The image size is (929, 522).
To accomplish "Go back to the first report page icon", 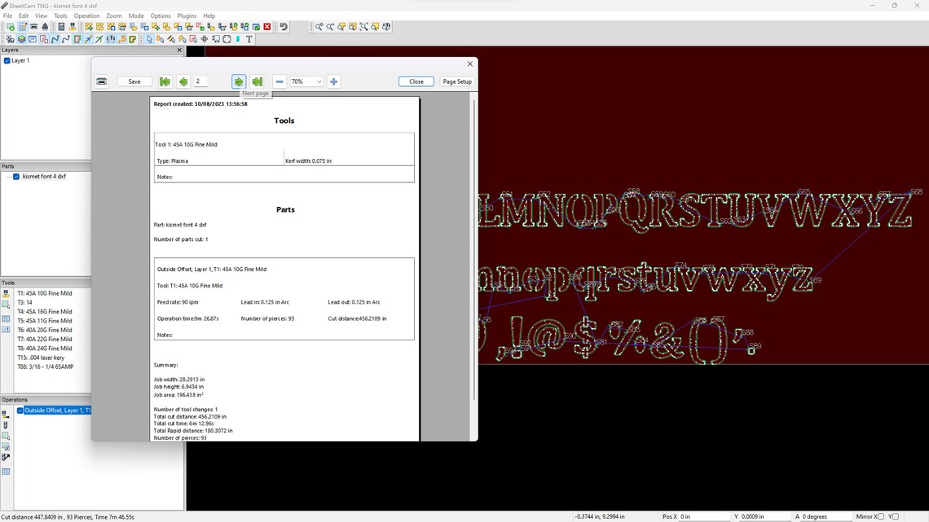I will pyautogui.click(x=165, y=81).
